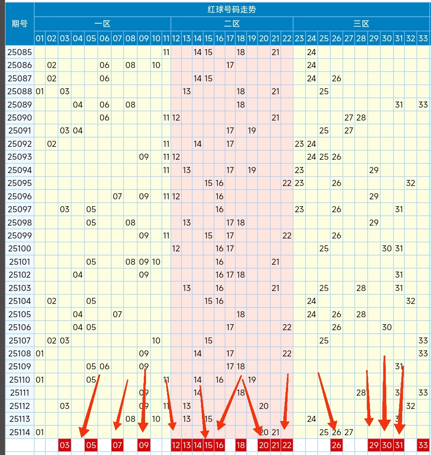
Task: Click number 28 in row 25103
Action: (x=361, y=288)
